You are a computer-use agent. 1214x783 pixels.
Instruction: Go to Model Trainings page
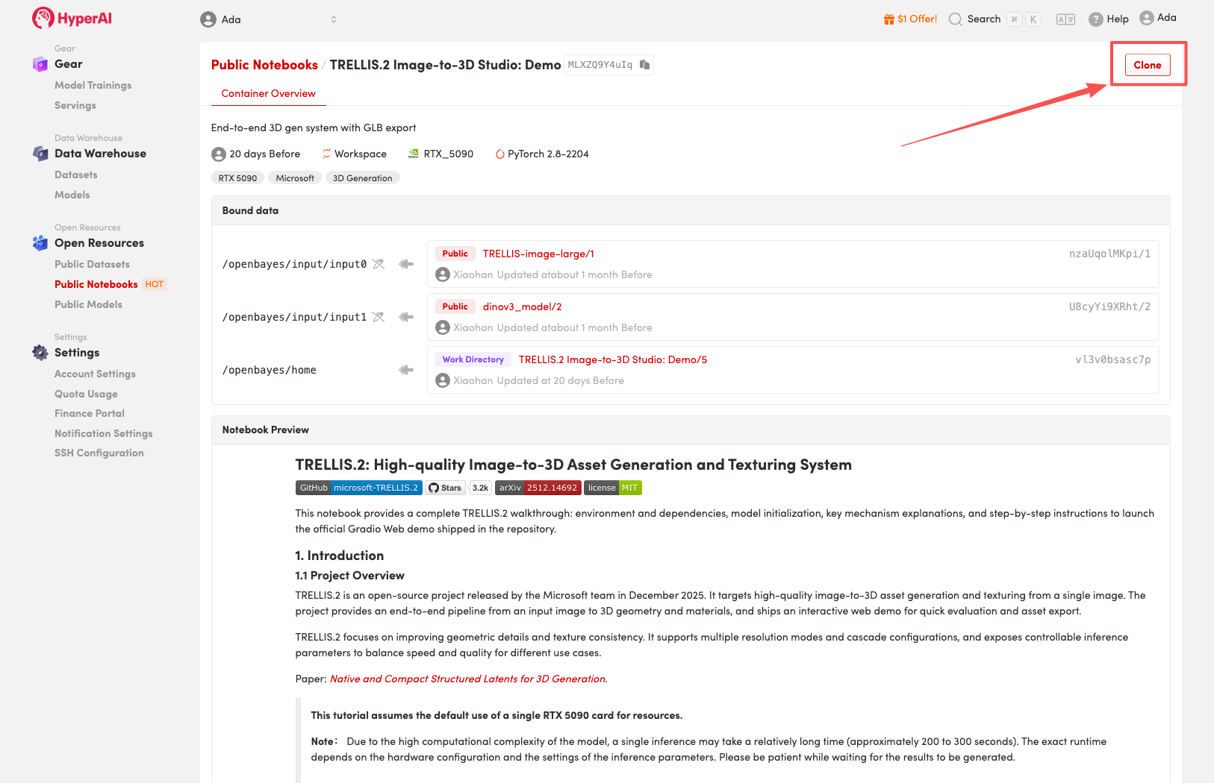pos(93,85)
